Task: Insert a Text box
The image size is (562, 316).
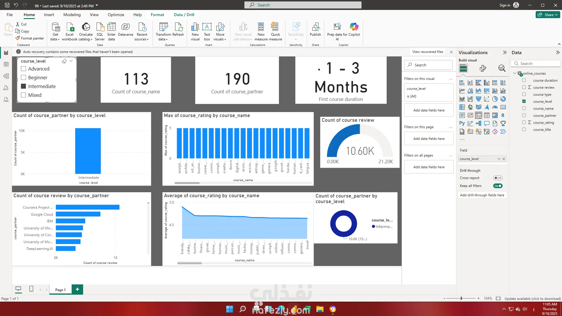Action: tap(207, 27)
